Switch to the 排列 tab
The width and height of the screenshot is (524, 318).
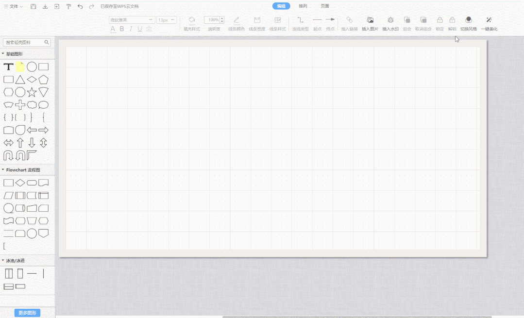(303, 6)
